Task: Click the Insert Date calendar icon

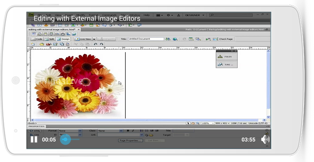Action: point(91,25)
